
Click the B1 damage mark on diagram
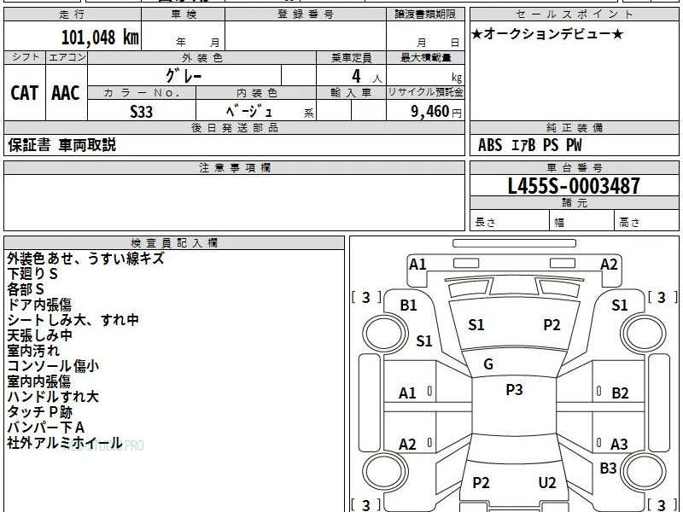409,305
